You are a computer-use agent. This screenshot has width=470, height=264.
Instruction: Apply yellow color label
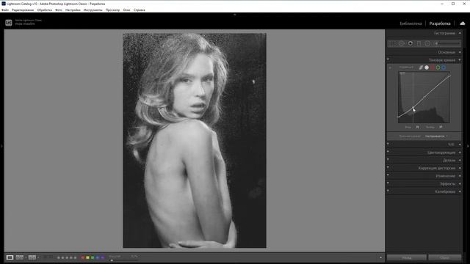(87, 257)
